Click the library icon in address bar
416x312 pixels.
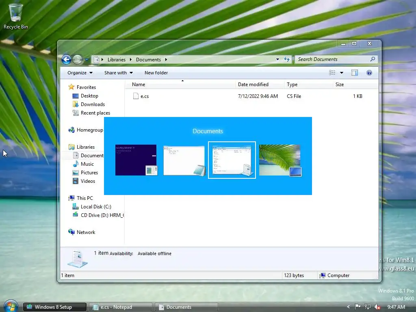pos(97,60)
